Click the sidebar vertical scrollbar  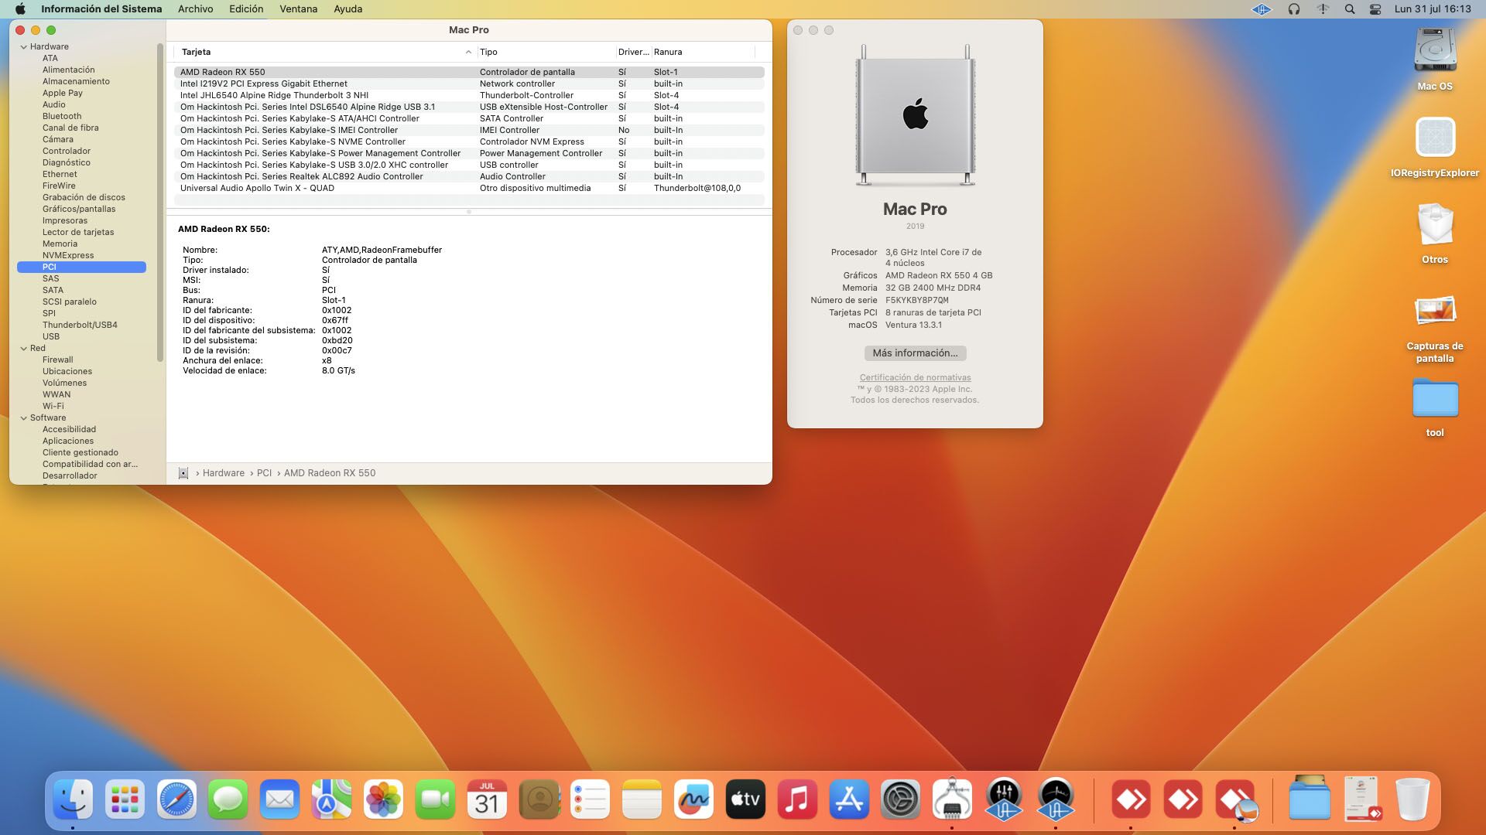point(160,201)
